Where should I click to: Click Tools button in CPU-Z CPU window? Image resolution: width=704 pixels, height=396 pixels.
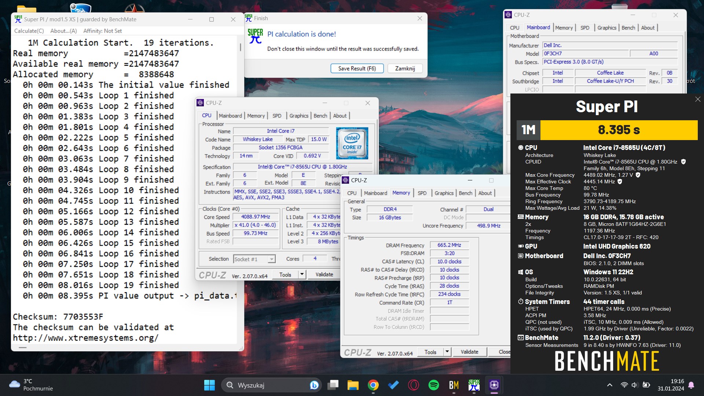[x=285, y=275]
